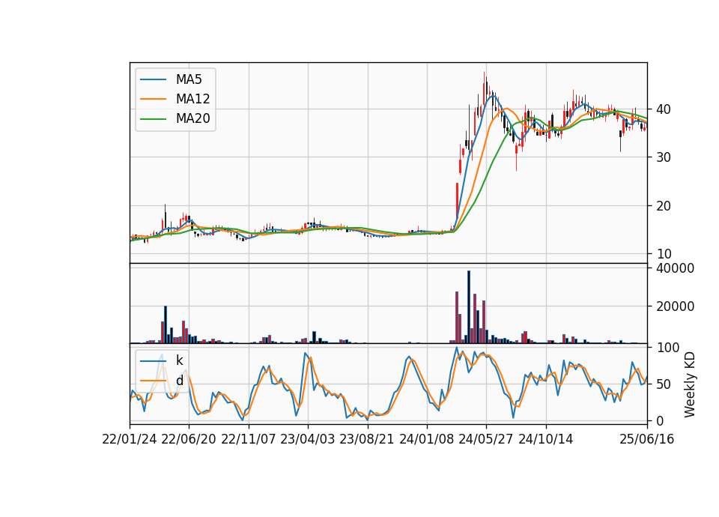Click the MA12 legend label
This screenshot has height=517, width=719.
192,99
